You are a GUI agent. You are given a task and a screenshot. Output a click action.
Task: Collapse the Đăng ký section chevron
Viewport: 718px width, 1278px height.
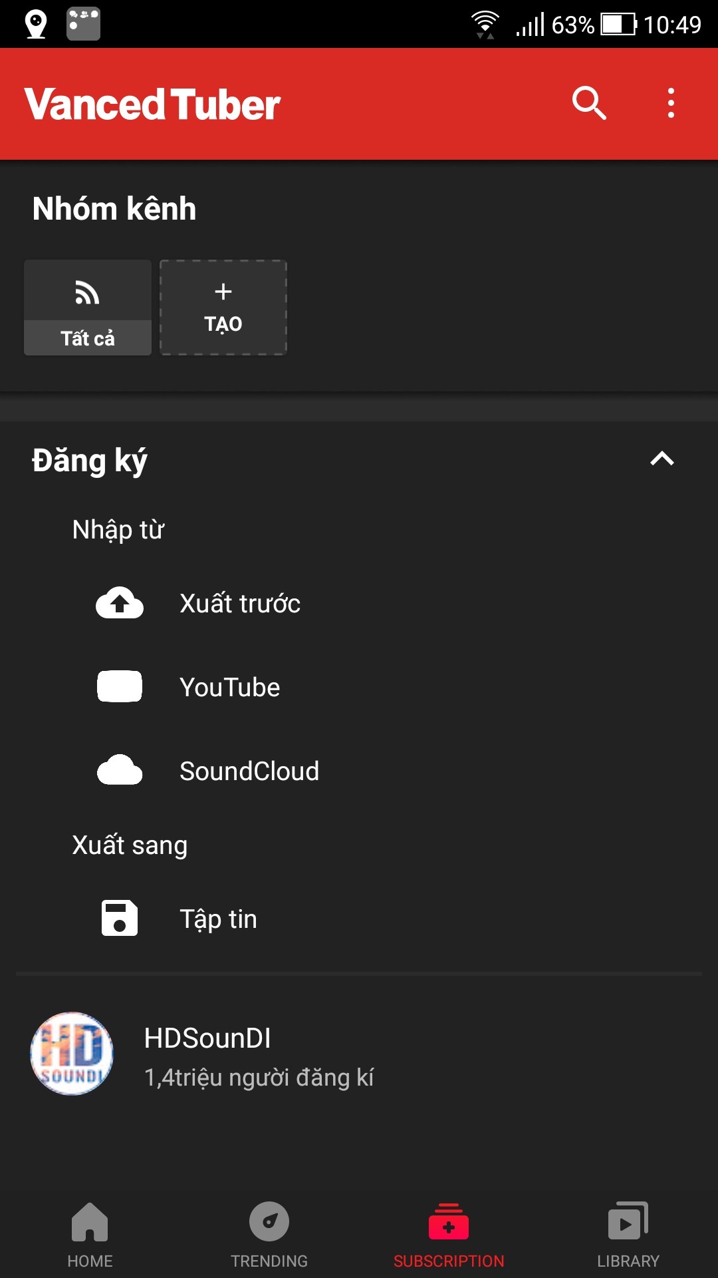point(661,458)
